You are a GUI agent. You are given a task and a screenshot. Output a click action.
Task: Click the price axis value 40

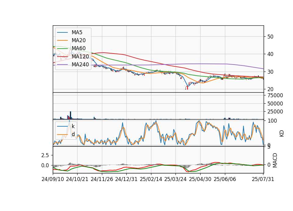click(x=270, y=54)
